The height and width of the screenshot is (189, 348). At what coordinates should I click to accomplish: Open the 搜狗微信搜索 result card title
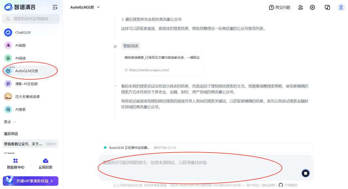[x=162, y=58]
